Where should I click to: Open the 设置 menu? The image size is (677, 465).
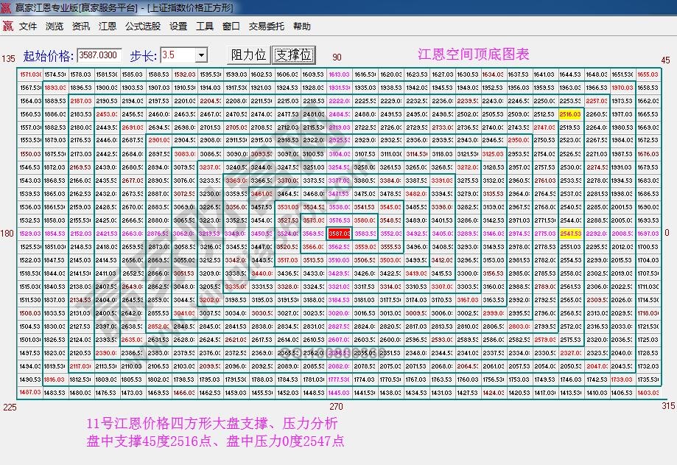tap(177, 25)
